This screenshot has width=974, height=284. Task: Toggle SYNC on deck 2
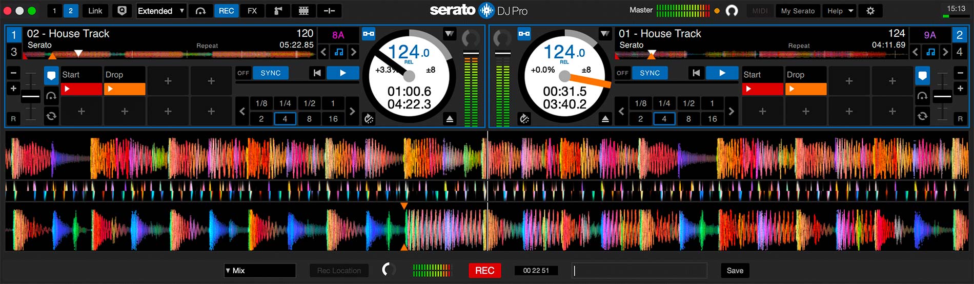(650, 73)
